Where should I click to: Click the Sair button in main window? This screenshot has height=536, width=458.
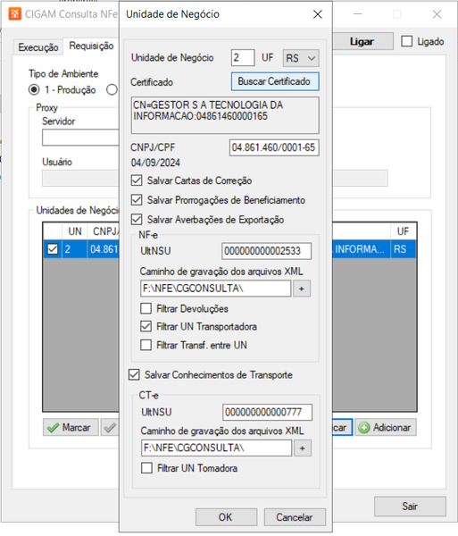410,507
